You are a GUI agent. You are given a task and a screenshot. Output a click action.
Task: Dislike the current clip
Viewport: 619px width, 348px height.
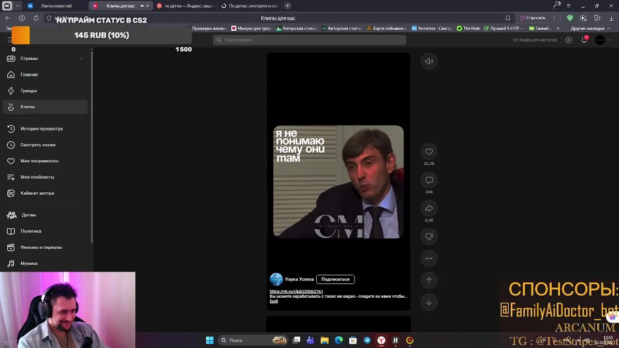coord(429,236)
